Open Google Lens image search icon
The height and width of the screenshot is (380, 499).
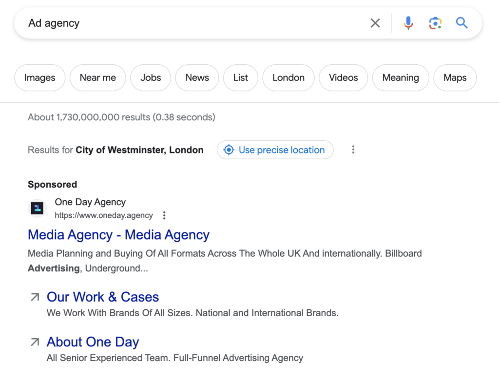[435, 23]
